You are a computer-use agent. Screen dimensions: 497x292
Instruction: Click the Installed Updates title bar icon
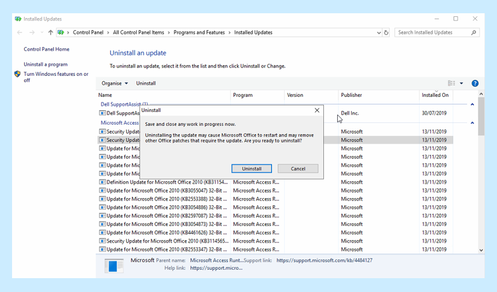point(18,19)
